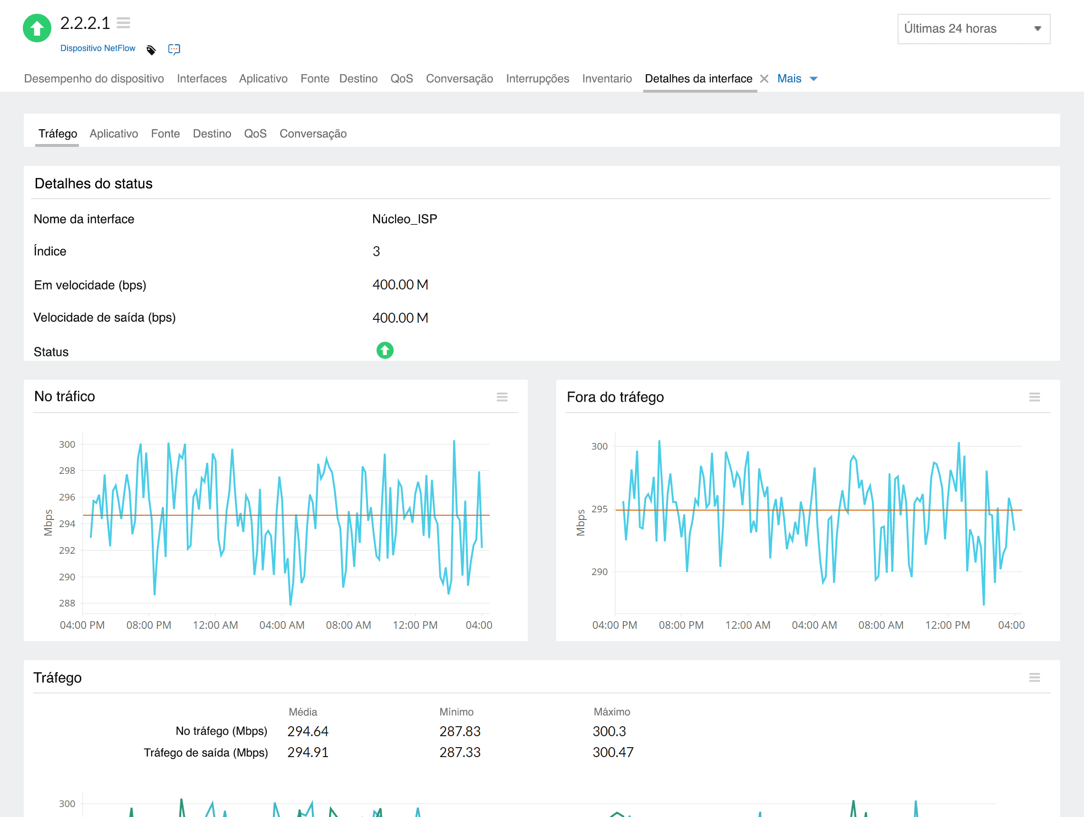Open the hamburger menu next to 2.2.2.1
This screenshot has height=817, width=1084.
click(x=124, y=22)
